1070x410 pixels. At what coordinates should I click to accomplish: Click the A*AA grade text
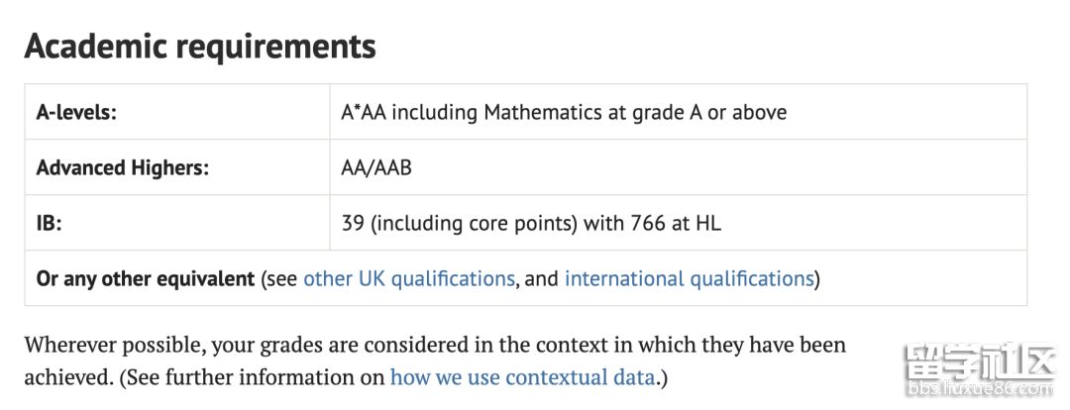pos(363,112)
